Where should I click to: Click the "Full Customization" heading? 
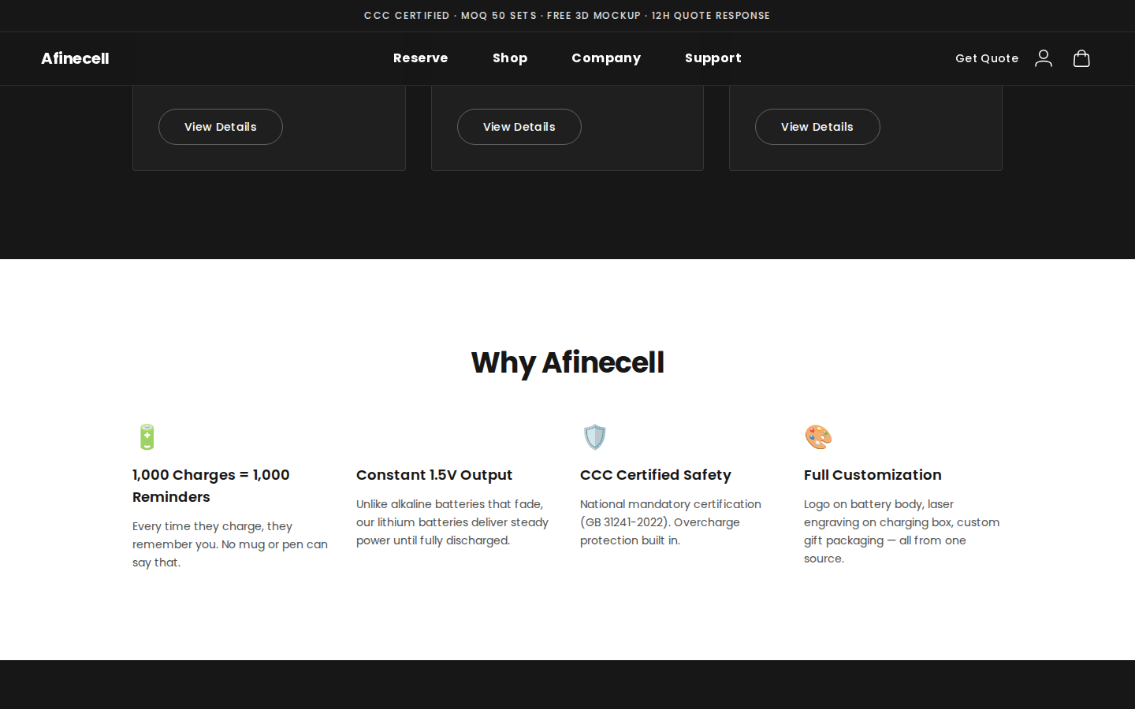coord(873,475)
